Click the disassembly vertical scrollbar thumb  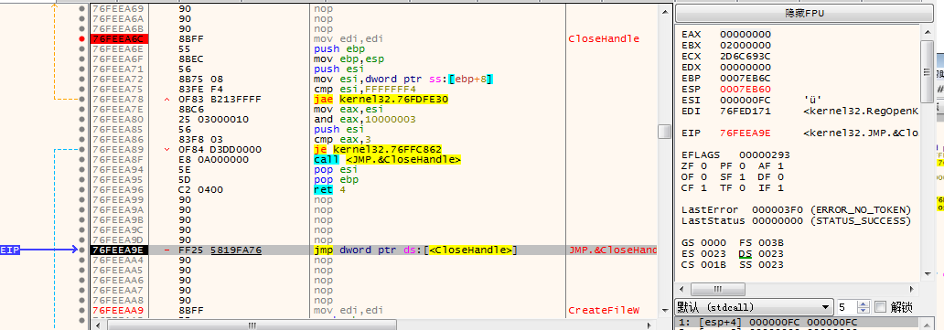[665, 132]
